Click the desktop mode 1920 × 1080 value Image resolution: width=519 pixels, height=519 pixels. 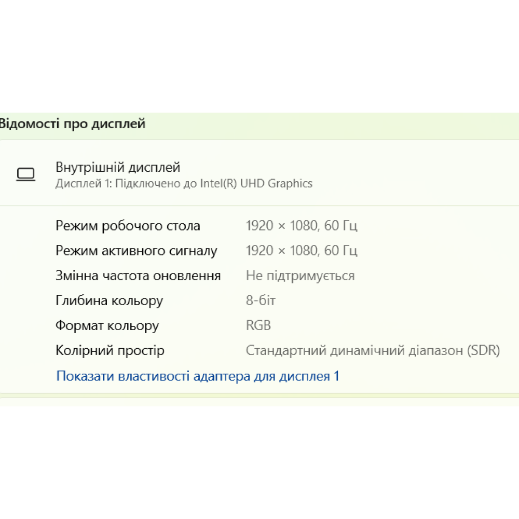301,226
